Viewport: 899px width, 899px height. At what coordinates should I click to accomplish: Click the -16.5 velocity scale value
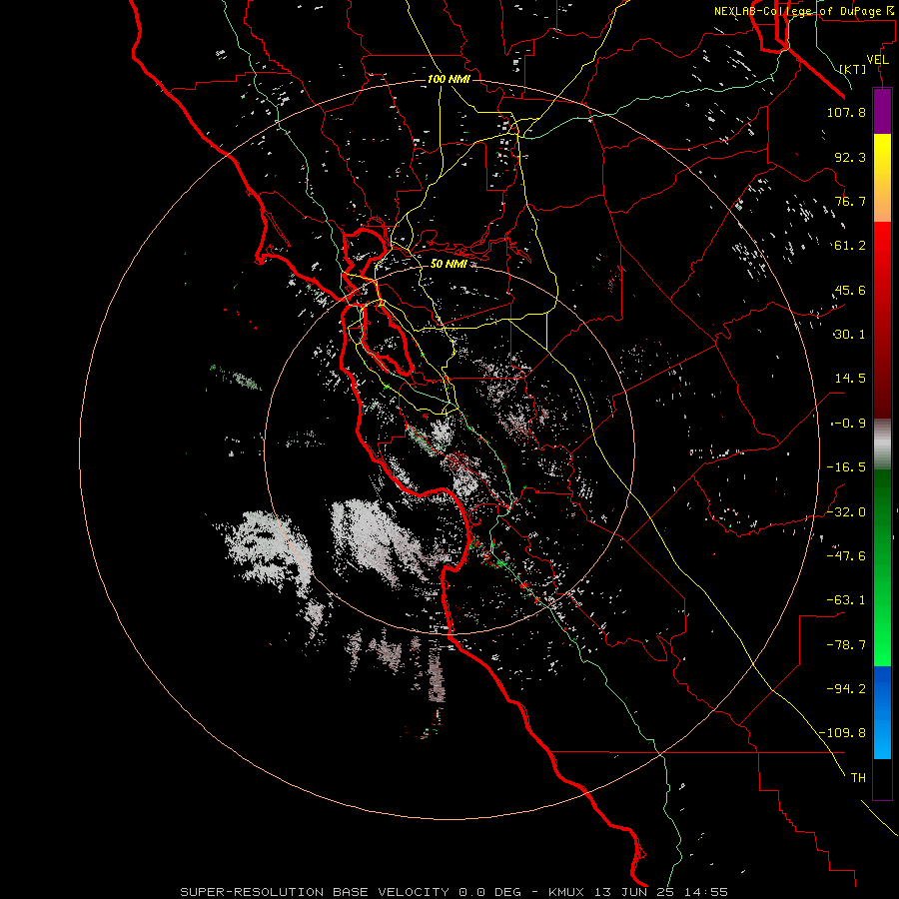coord(846,467)
